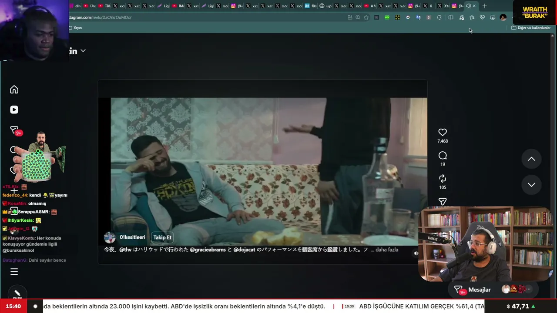The width and height of the screenshot is (557, 313).
Task: Open the browser extensions puzzle icon
Action: 439,17
